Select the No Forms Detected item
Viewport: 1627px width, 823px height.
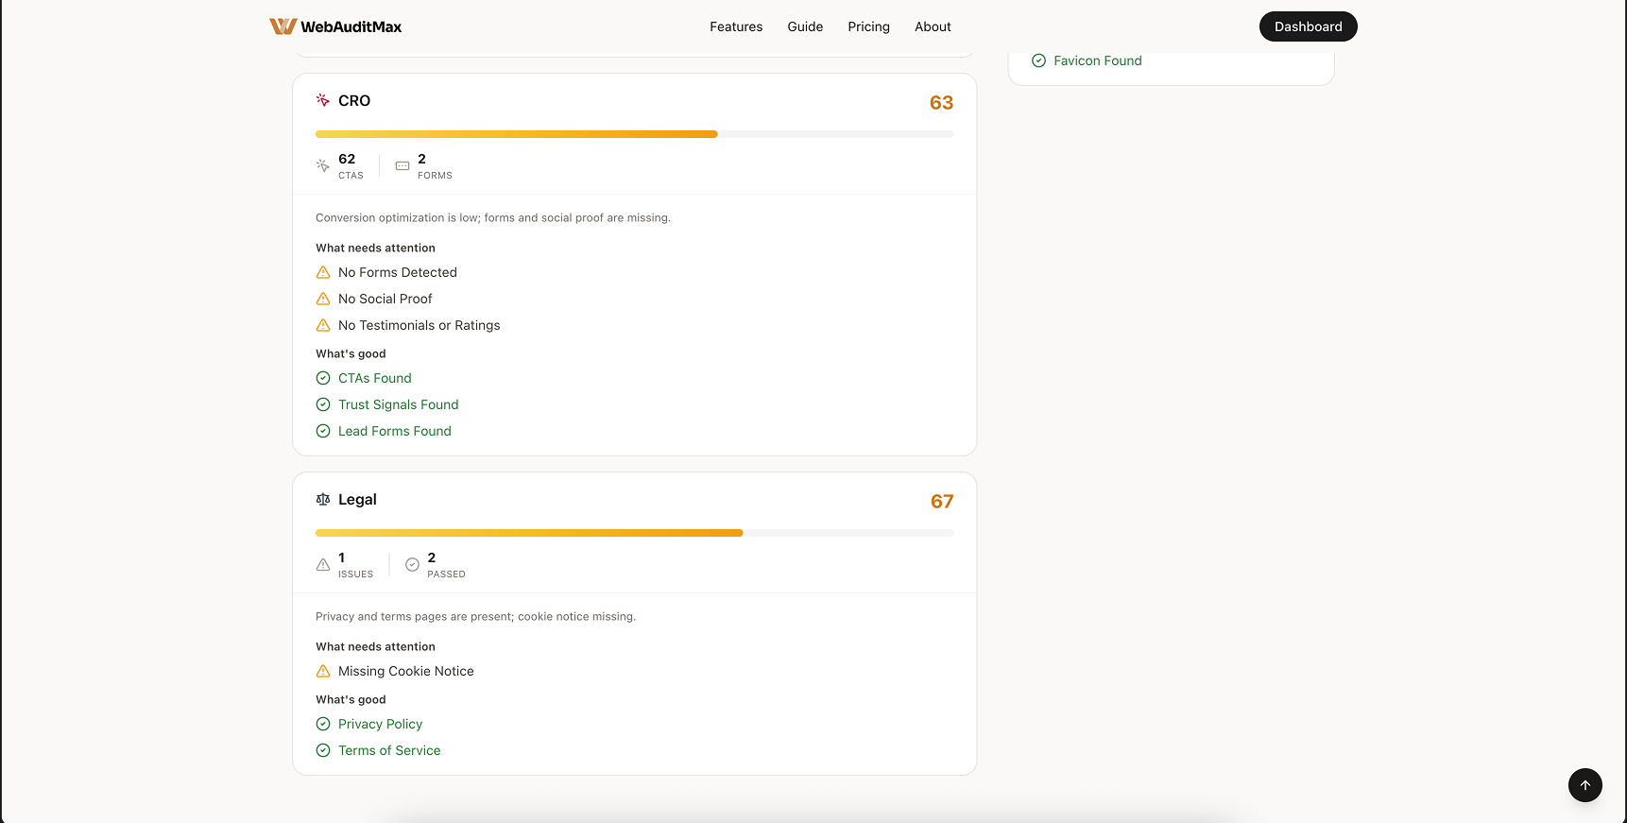[x=398, y=272]
